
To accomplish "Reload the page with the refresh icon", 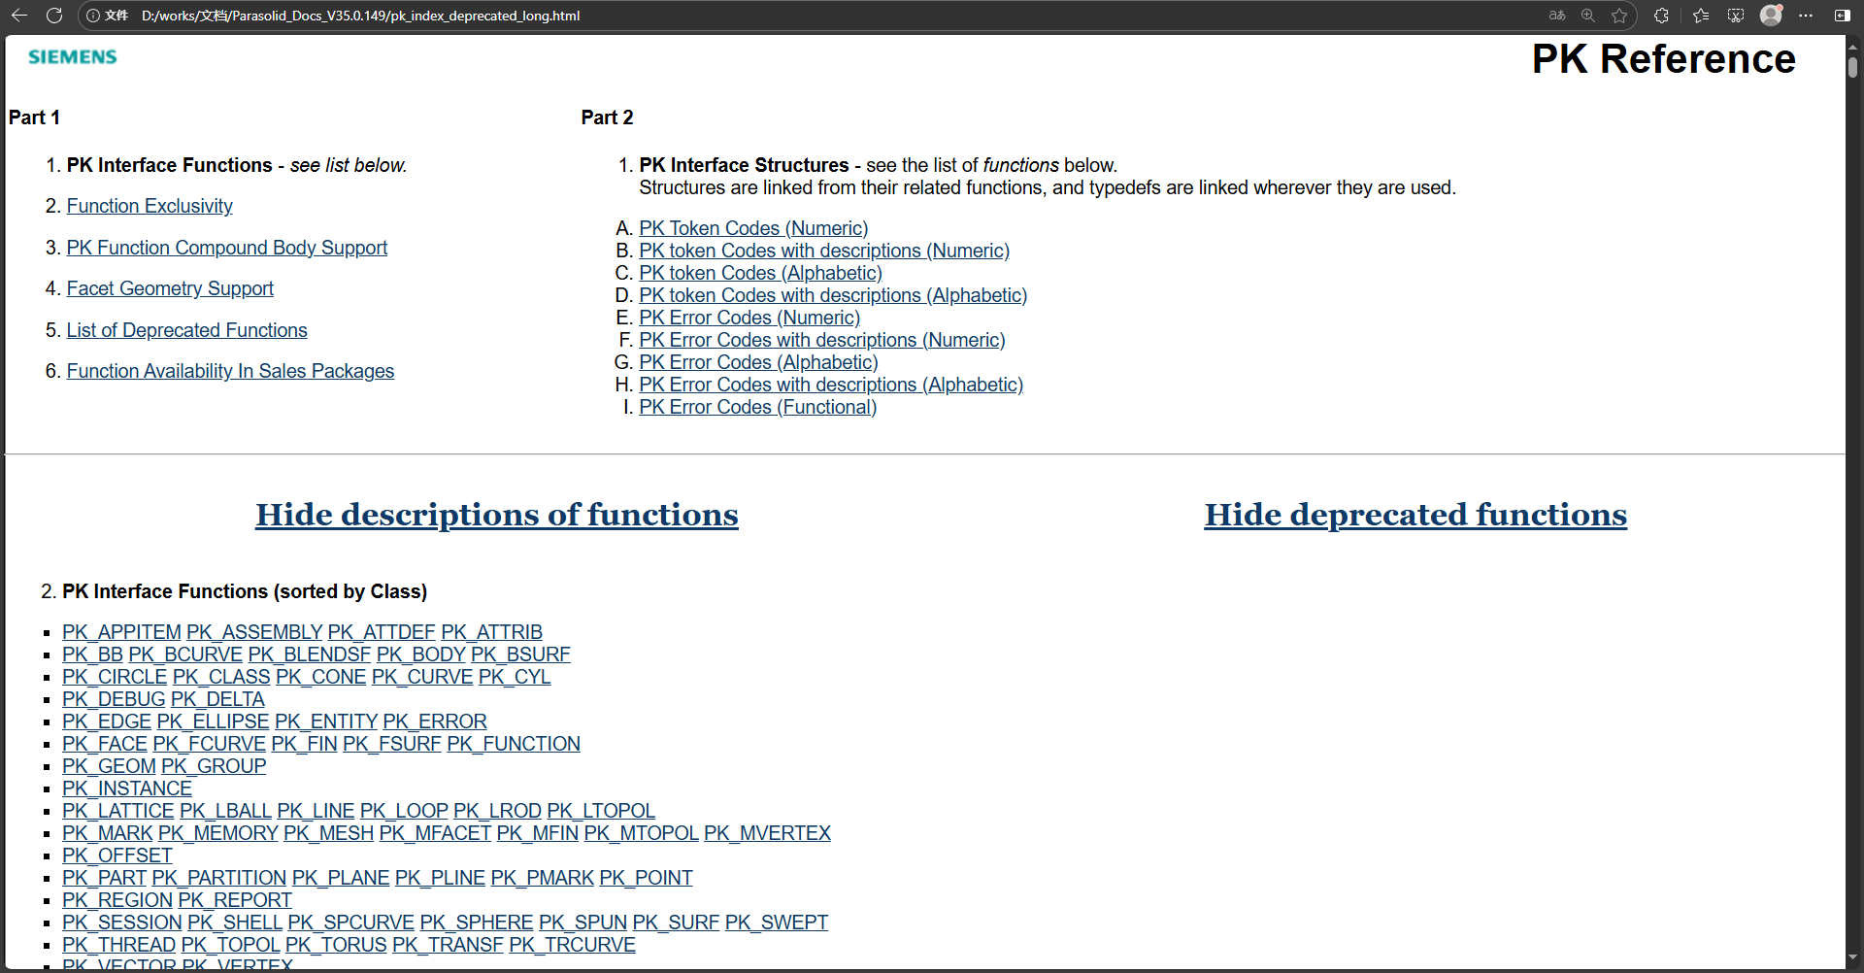I will pyautogui.click(x=54, y=16).
